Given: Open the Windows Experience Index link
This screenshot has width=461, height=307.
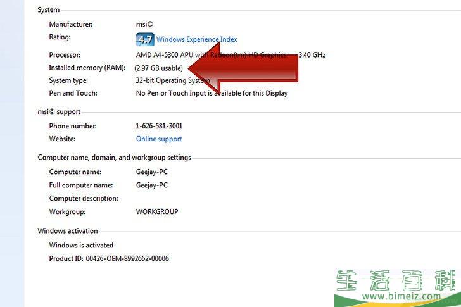Looking at the screenshot, I should 196,40.
